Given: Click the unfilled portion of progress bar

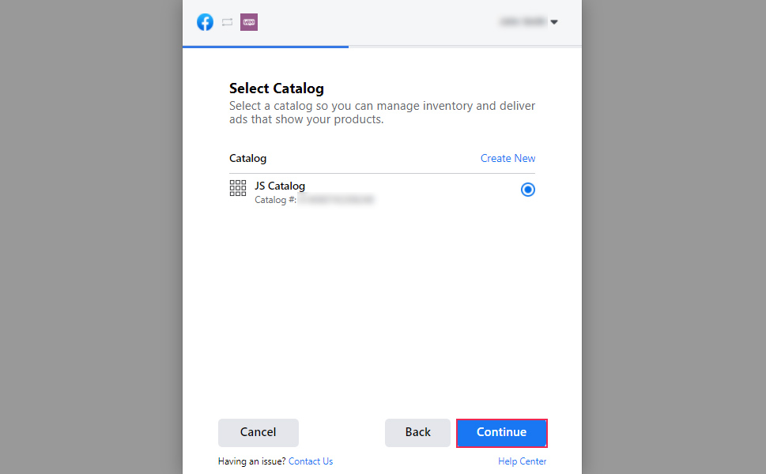Looking at the screenshot, I should click(465, 47).
